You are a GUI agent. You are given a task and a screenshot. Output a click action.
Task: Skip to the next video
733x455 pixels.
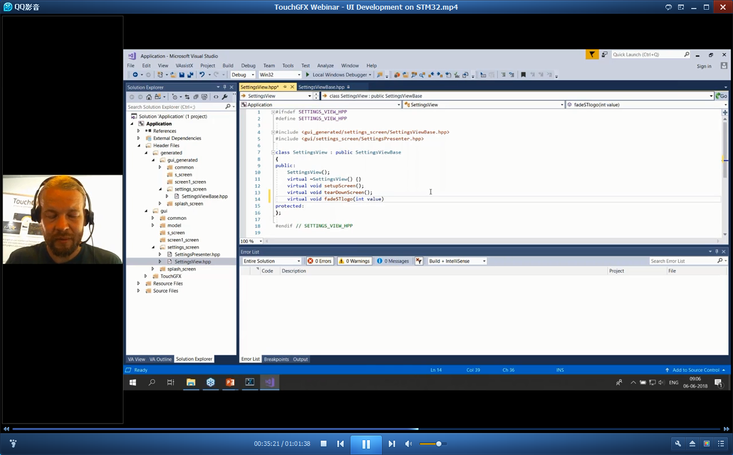tap(392, 444)
